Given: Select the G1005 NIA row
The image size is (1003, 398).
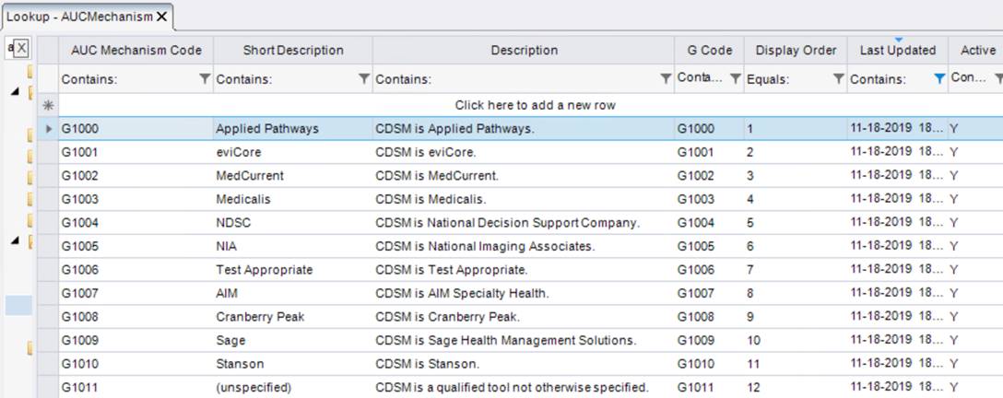Looking at the screenshot, I should coord(369,246).
